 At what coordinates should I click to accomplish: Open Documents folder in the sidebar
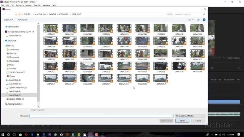14,57
